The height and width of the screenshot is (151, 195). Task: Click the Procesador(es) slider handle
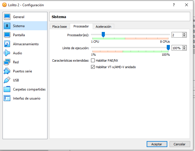pyautogui.click(x=103, y=34)
